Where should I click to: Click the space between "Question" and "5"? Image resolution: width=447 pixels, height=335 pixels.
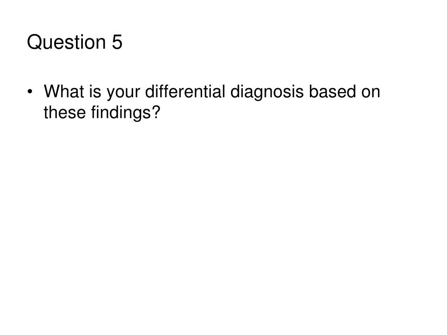109,42
